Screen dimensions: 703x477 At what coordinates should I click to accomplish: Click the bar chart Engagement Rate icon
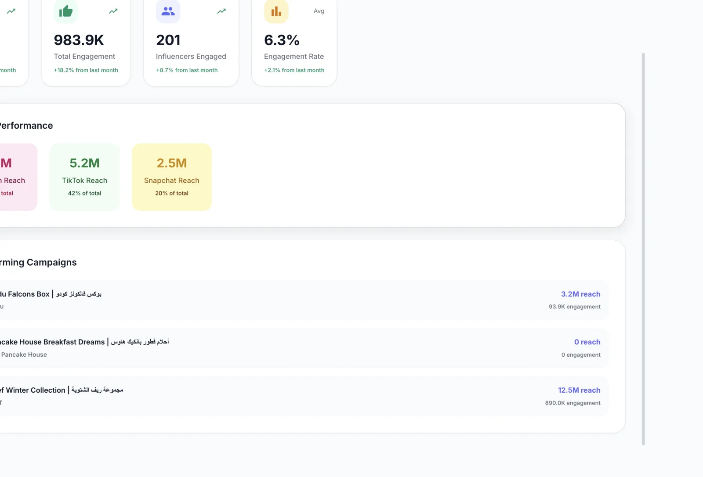276,11
